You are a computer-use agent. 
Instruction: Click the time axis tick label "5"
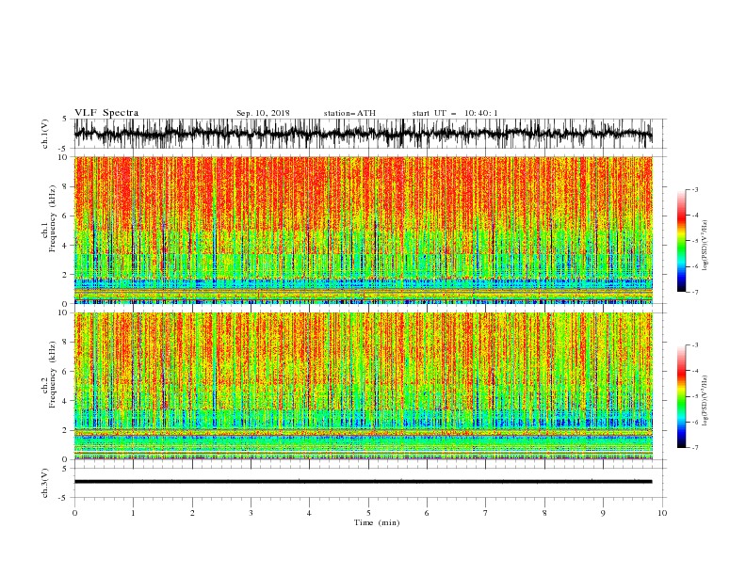click(x=368, y=513)
